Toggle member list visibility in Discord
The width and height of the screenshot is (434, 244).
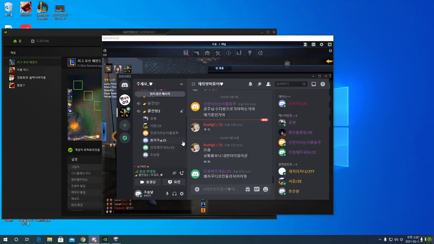coord(268,84)
